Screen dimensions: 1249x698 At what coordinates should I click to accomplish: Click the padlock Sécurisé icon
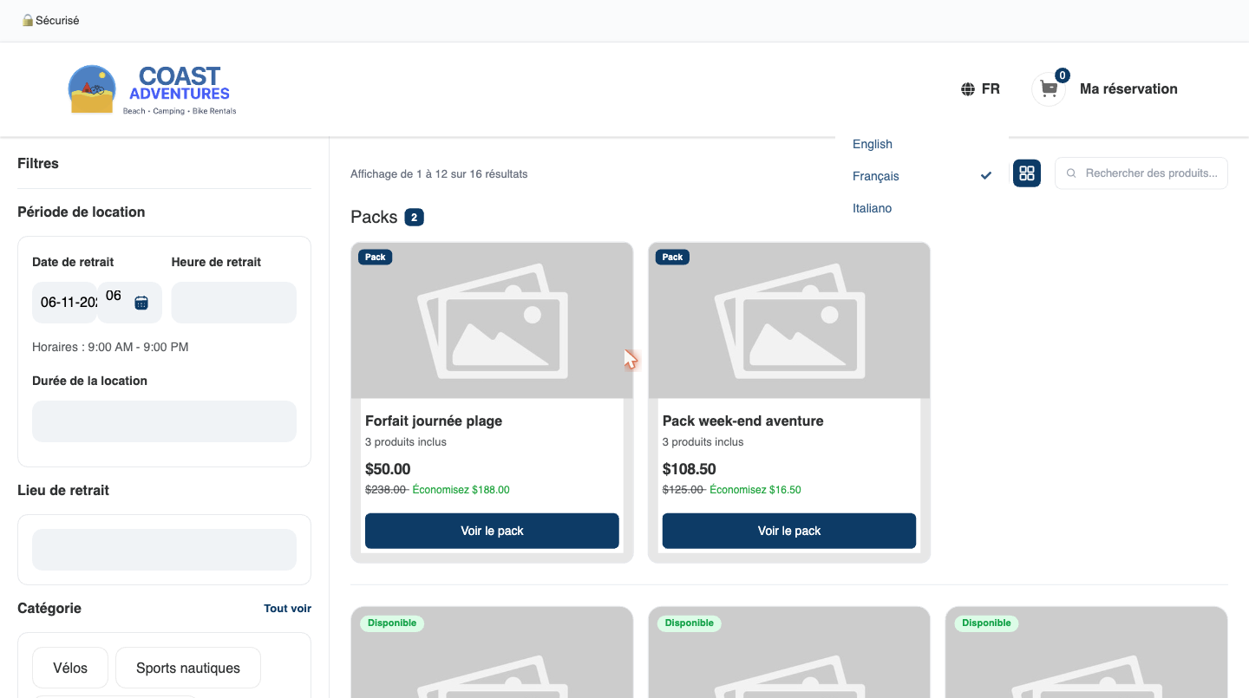click(x=28, y=20)
